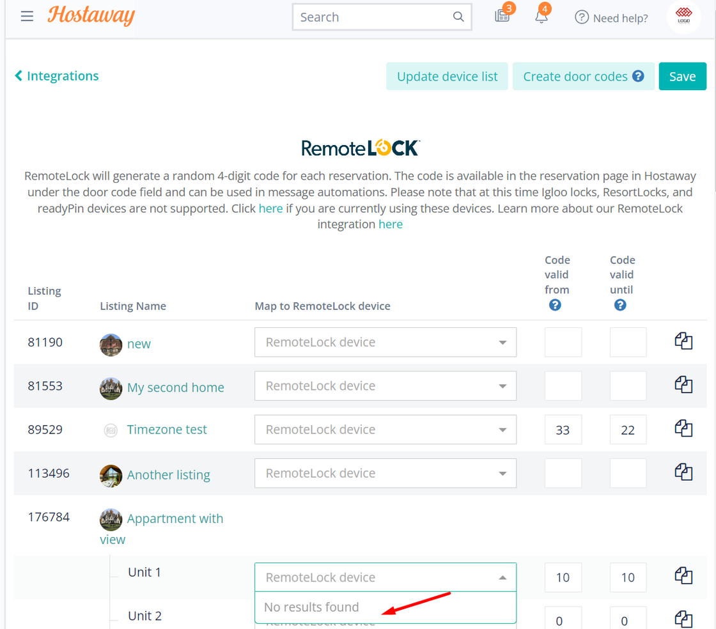
Task: Click the Need help link
Action: [x=611, y=18]
